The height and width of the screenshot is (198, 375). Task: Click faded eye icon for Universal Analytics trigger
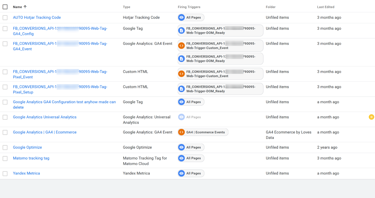coord(181,117)
